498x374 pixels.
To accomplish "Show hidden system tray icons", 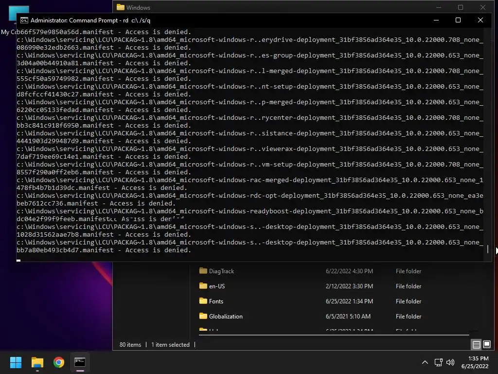I will 425,362.
